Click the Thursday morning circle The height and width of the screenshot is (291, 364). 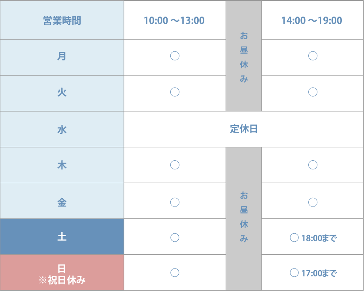[x=175, y=165]
